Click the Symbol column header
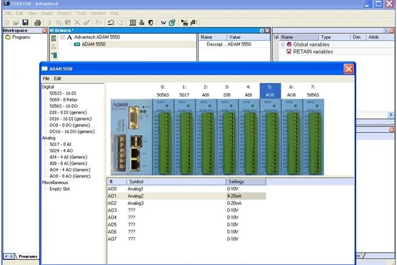The width and height of the screenshot is (397, 265). pyautogui.click(x=176, y=182)
